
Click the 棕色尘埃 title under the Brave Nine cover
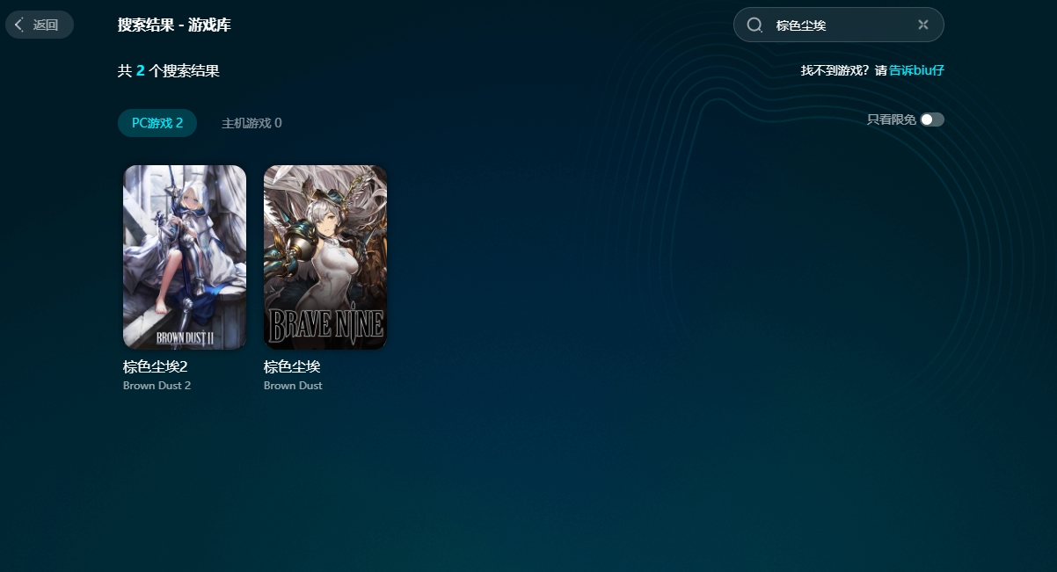point(292,367)
